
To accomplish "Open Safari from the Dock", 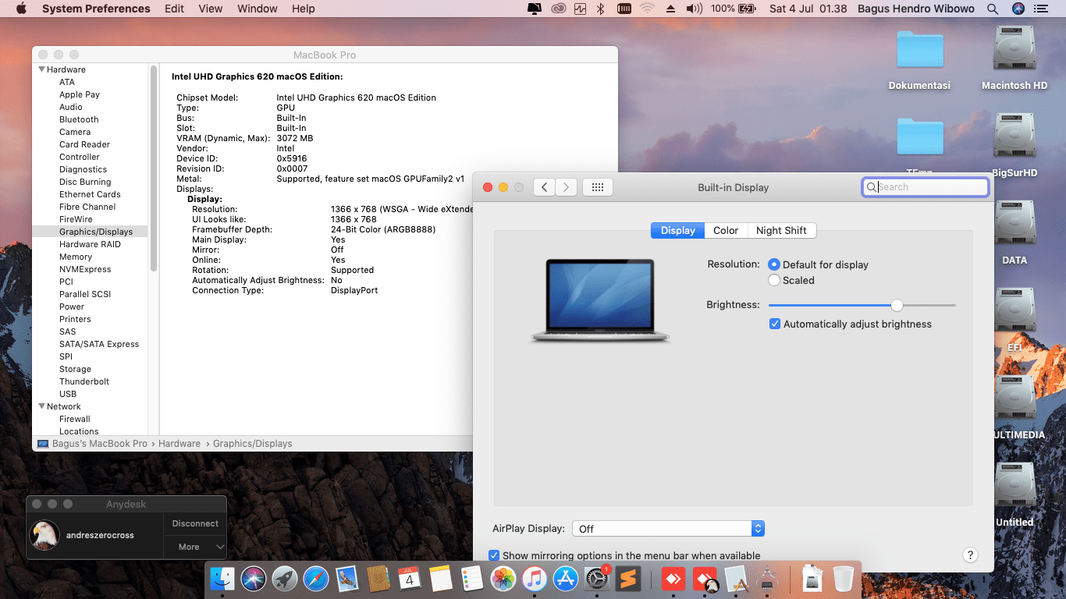I will point(316,579).
